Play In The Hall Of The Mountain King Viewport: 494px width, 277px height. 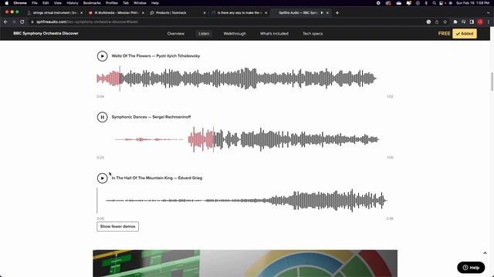coord(102,178)
